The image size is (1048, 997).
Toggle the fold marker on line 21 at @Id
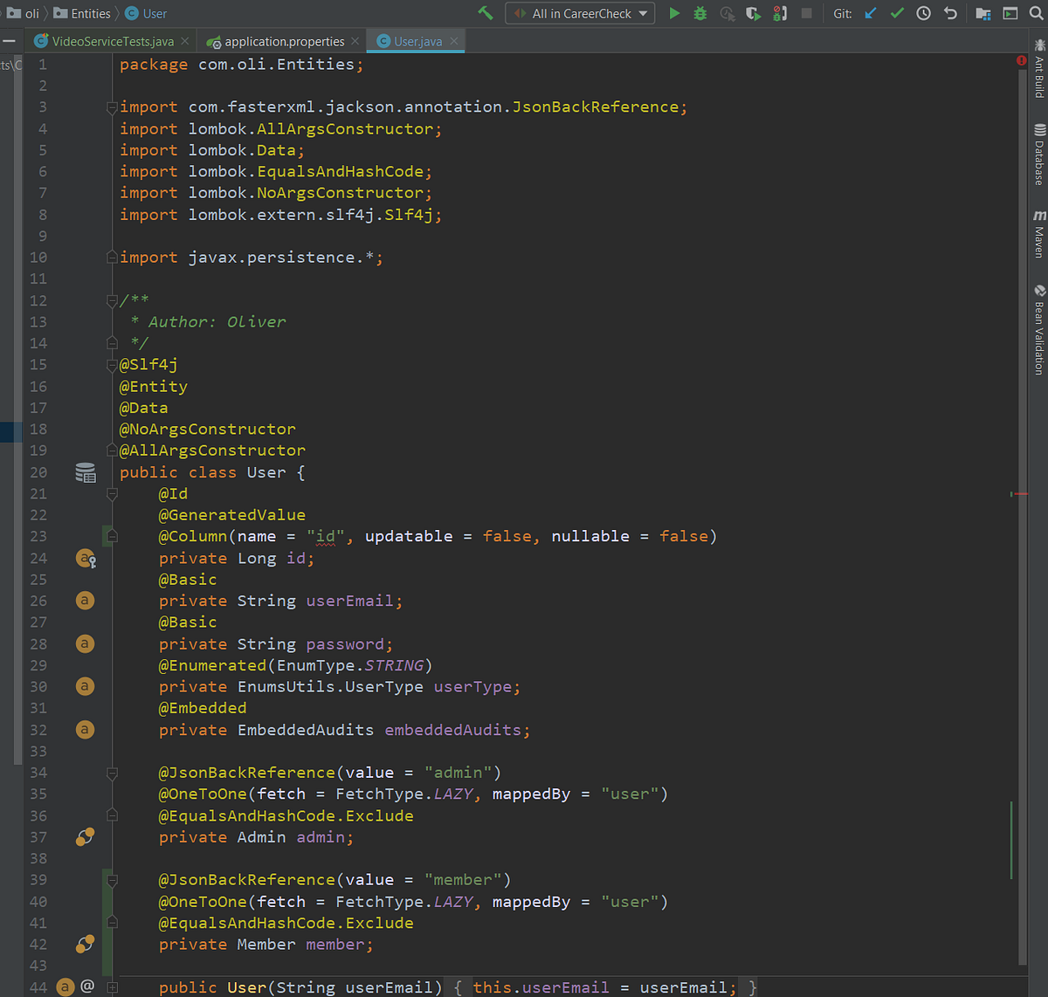coord(112,494)
